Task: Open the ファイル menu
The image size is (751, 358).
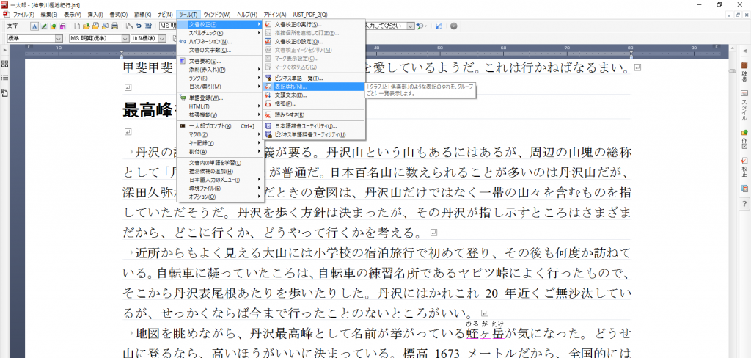Action: pyautogui.click(x=23, y=15)
